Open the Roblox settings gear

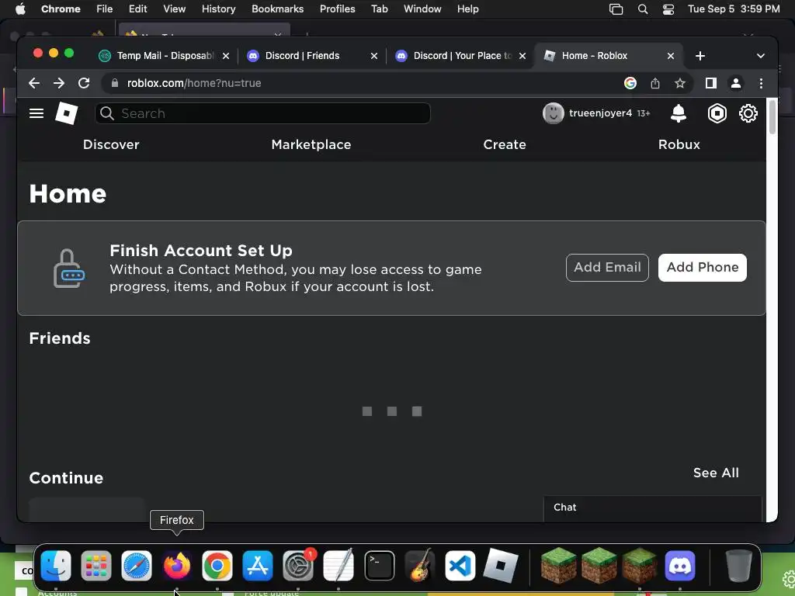click(x=748, y=113)
